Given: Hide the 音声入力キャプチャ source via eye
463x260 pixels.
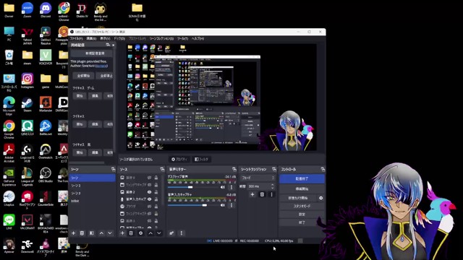Looking at the screenshot, I should tap(150, 199).
